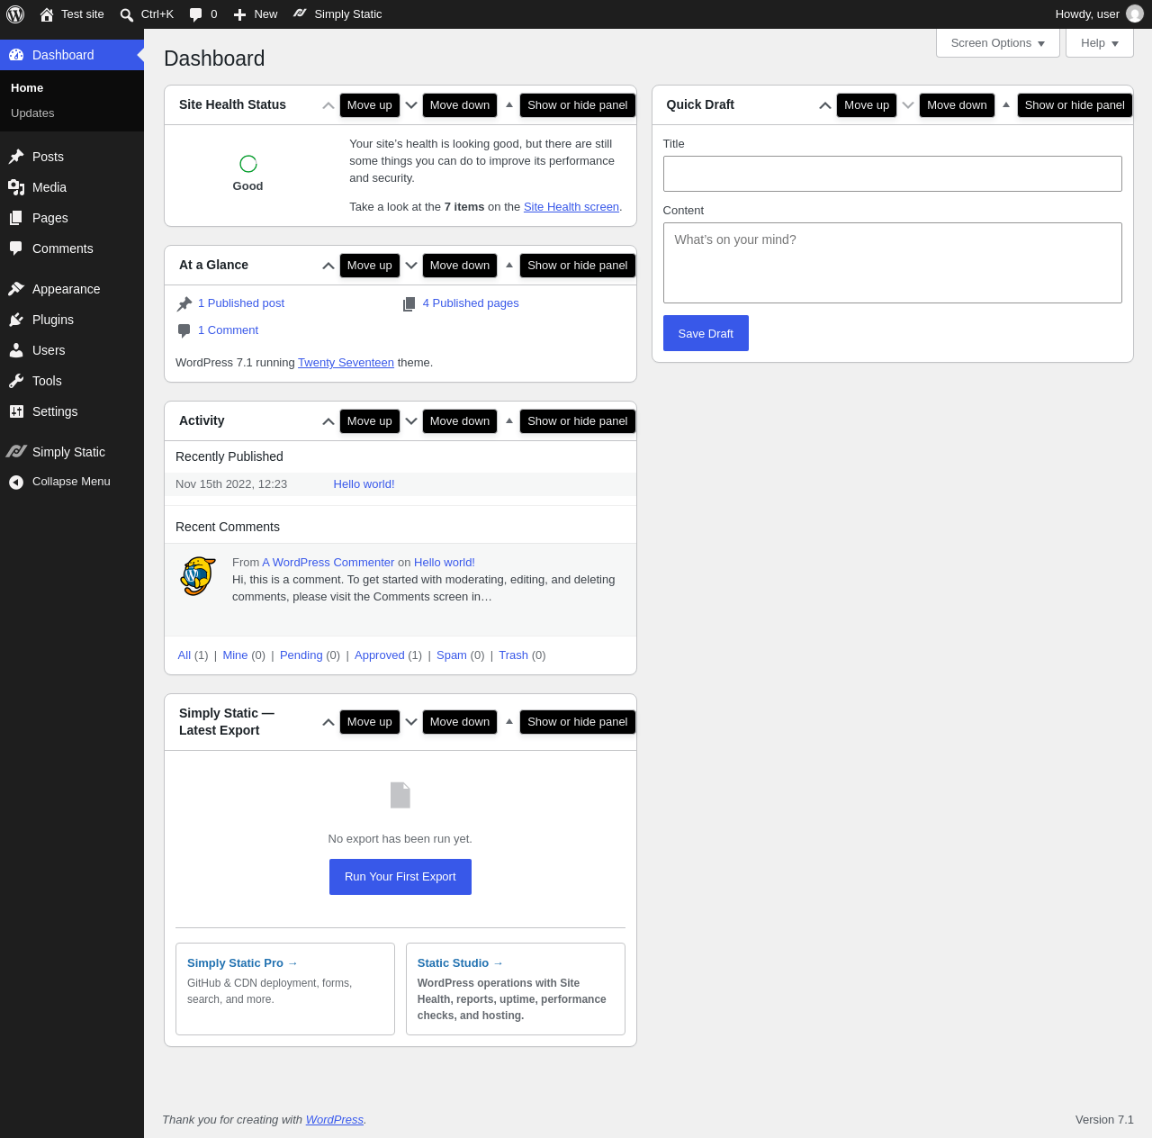Select the Updates submenu item
This screenshot has width=1152, height=1138.
pyautogui.click(x=32, y=113)
